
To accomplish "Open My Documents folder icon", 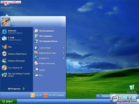I will (36, 31).
